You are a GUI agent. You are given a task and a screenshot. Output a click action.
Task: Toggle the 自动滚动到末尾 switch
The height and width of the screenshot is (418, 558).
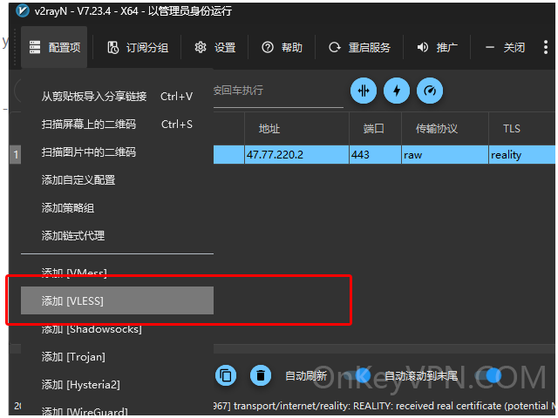[x=488, y=375]
